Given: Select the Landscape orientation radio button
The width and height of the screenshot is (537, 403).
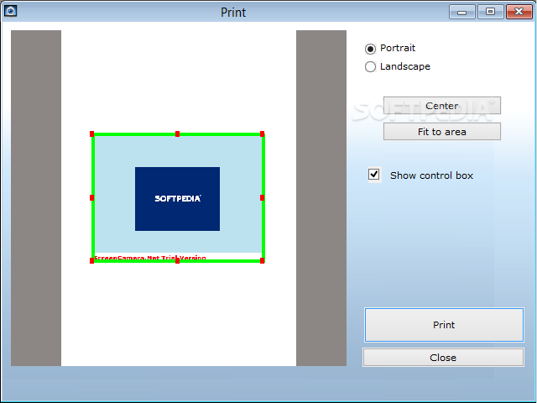Looking at the screenshot, I should click(370, 67).
